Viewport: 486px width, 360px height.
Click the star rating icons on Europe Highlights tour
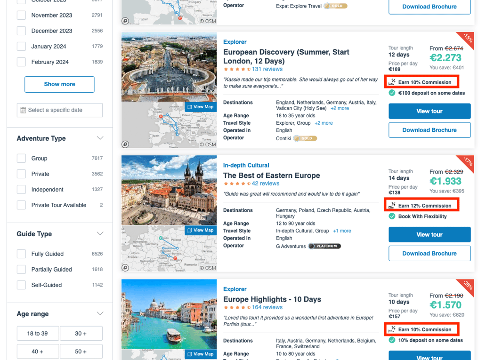(x=237, y=306)
